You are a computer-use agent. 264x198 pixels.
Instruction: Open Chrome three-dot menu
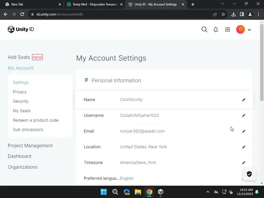point(258,14)
